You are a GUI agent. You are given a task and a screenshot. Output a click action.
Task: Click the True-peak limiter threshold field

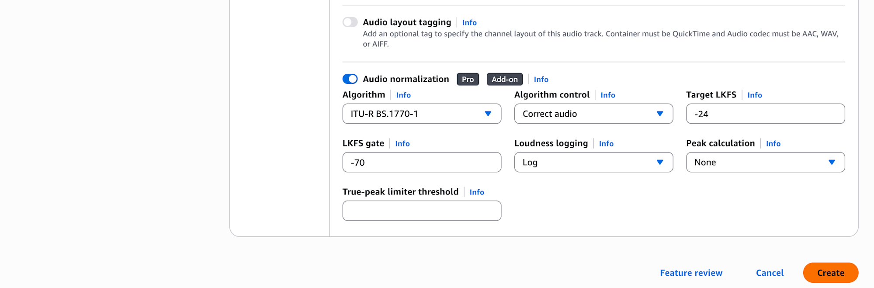point(422,211)
